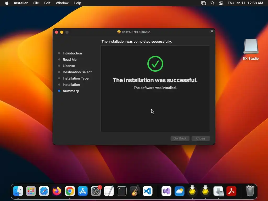Open the Window menu
This screenshot has height=201, width=268.
click(x=62, y=3)
